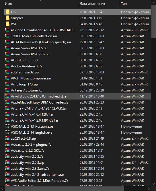Click the date 29.08.2020 22:52
Screen dimensions: 156x191
click(92, 175)
